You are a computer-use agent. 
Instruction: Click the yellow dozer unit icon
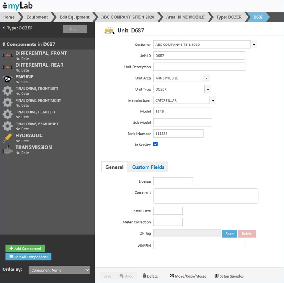pos(109,30)
